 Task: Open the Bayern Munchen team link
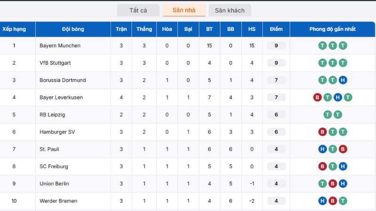click(60, 45)
